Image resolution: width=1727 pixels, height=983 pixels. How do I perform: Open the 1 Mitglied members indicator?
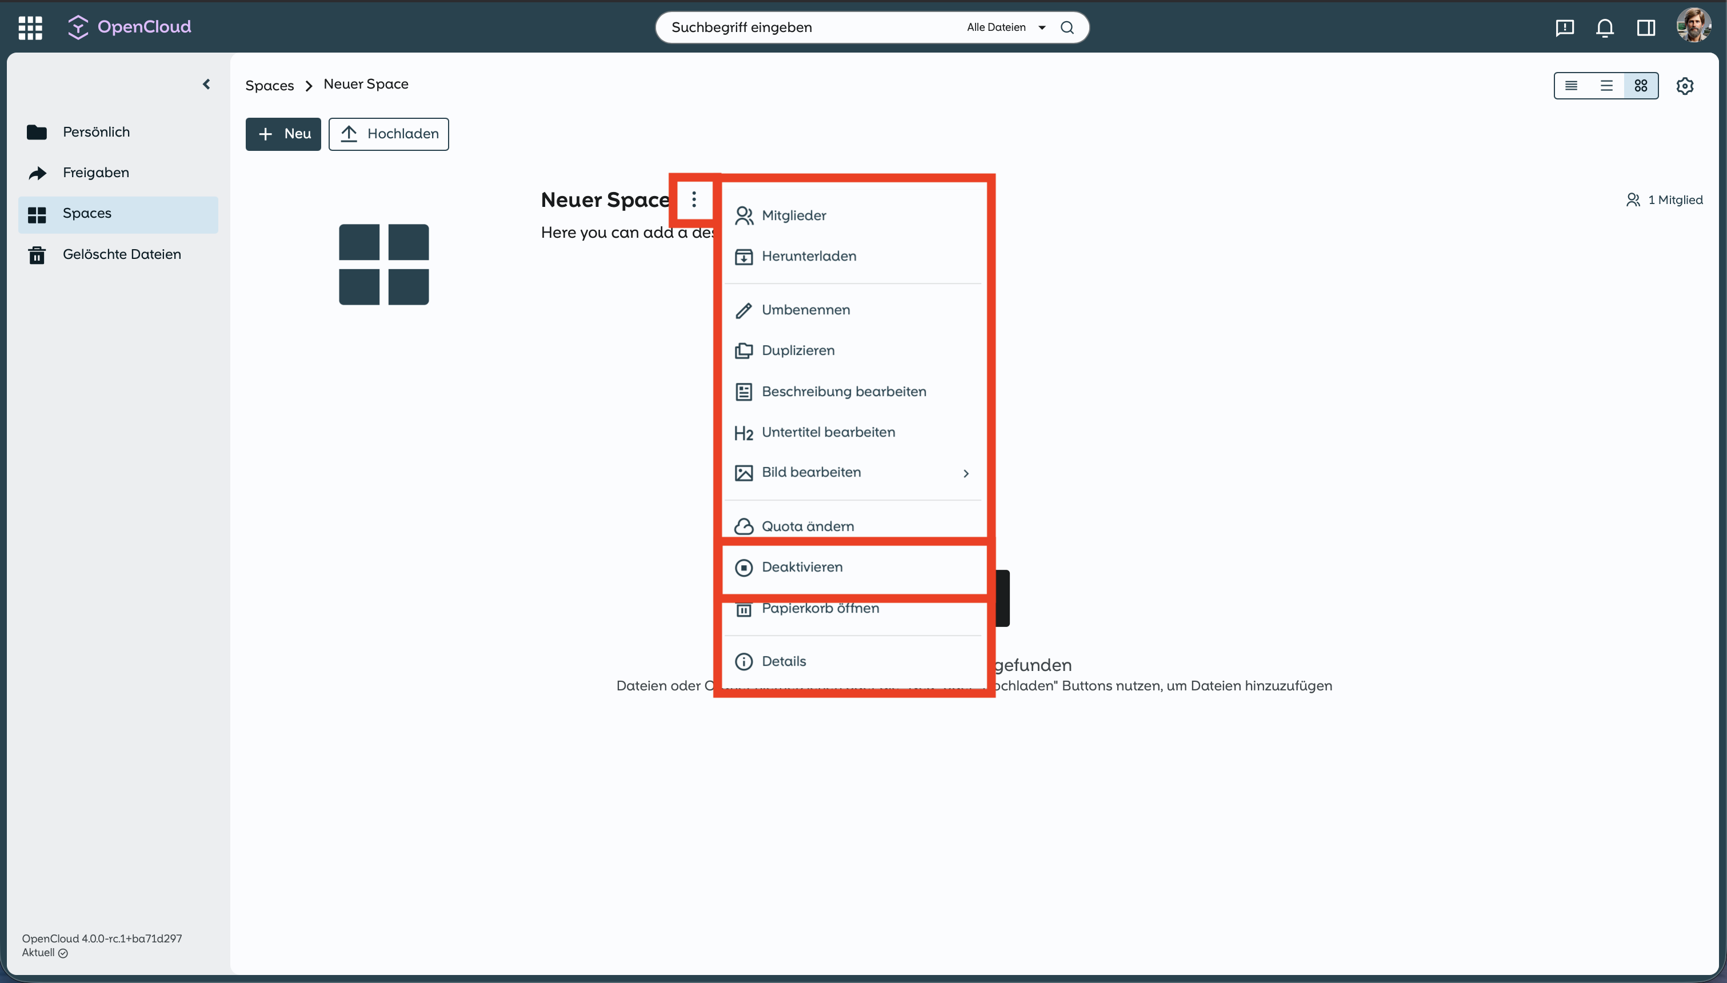pyautogui.click(x=1664, y=200)
